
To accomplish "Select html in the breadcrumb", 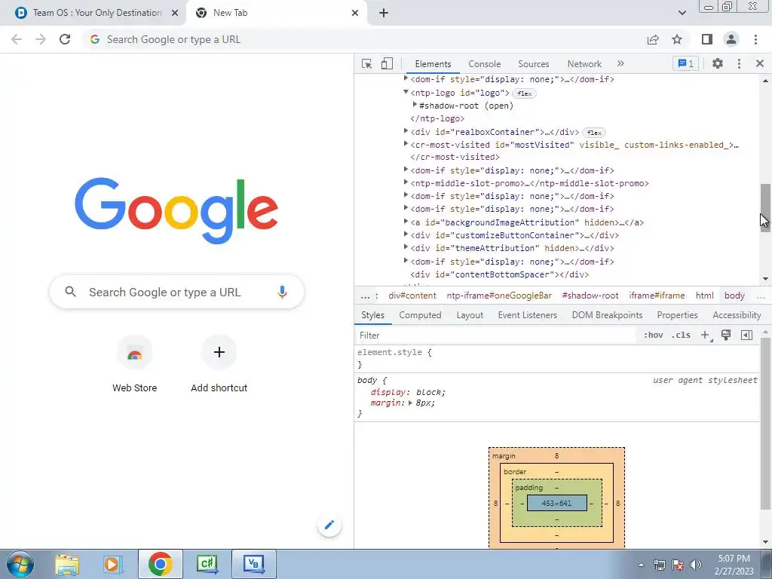I will pos(704,296).
